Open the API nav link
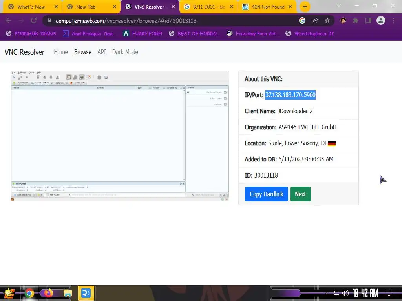The height and width of the screenshot is (301, 402). point(102,52)
